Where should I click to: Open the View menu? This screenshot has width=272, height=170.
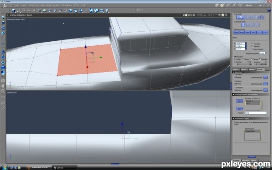24,5
